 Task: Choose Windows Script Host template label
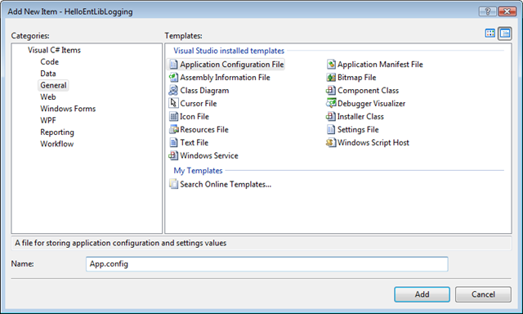point(373,142)
